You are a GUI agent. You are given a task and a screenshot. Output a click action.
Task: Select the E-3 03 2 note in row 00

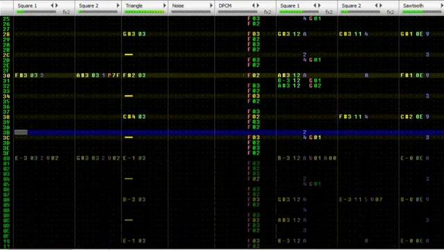click(28, 158)
